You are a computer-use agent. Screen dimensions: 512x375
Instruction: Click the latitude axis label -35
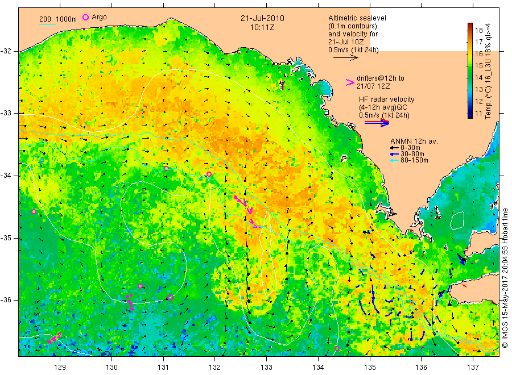click(x=6, y=238)
